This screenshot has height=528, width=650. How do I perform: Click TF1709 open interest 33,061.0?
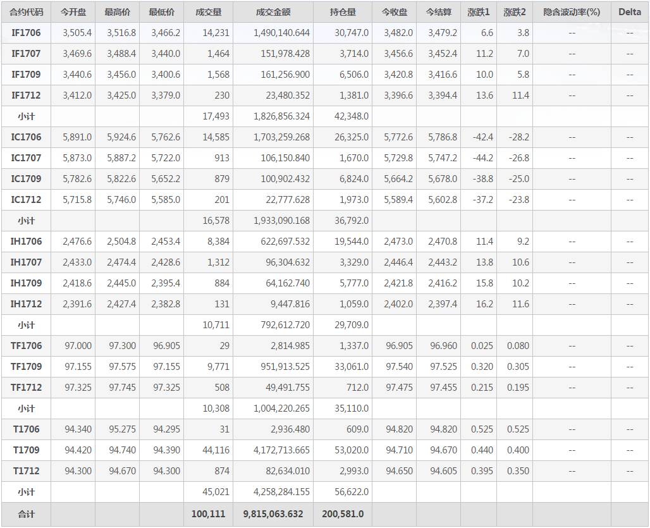351,366
